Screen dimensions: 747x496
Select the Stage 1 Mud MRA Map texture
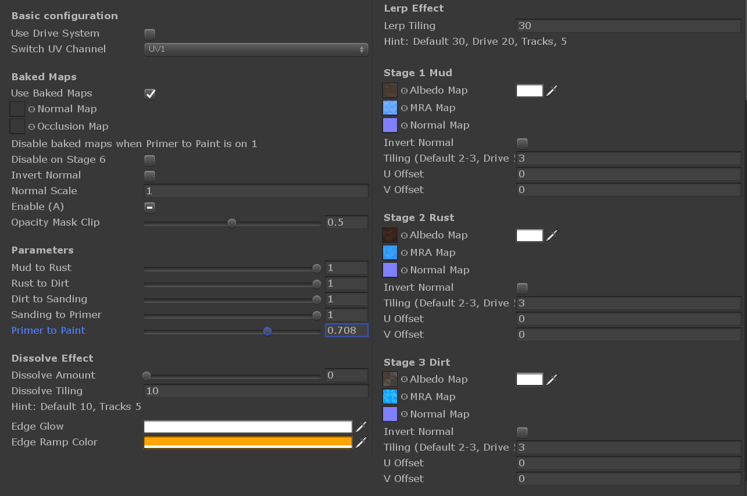[x=390, y=108]
